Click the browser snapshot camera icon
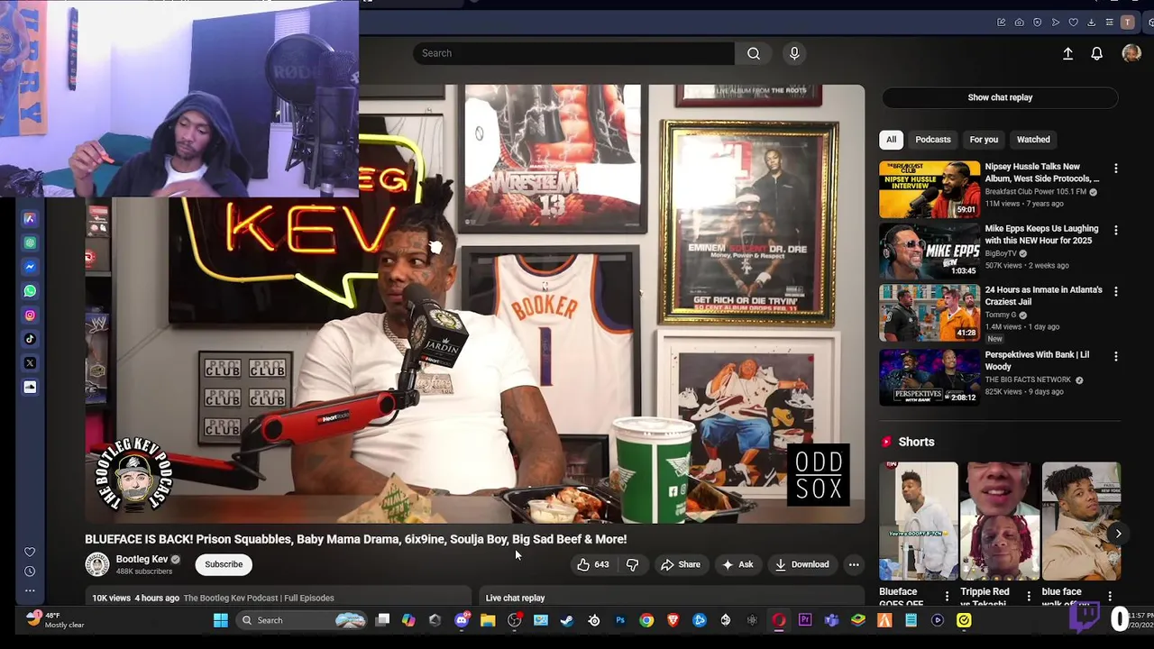The width and height of the screenshot is (1154, 649). (x=1019, y=23)
